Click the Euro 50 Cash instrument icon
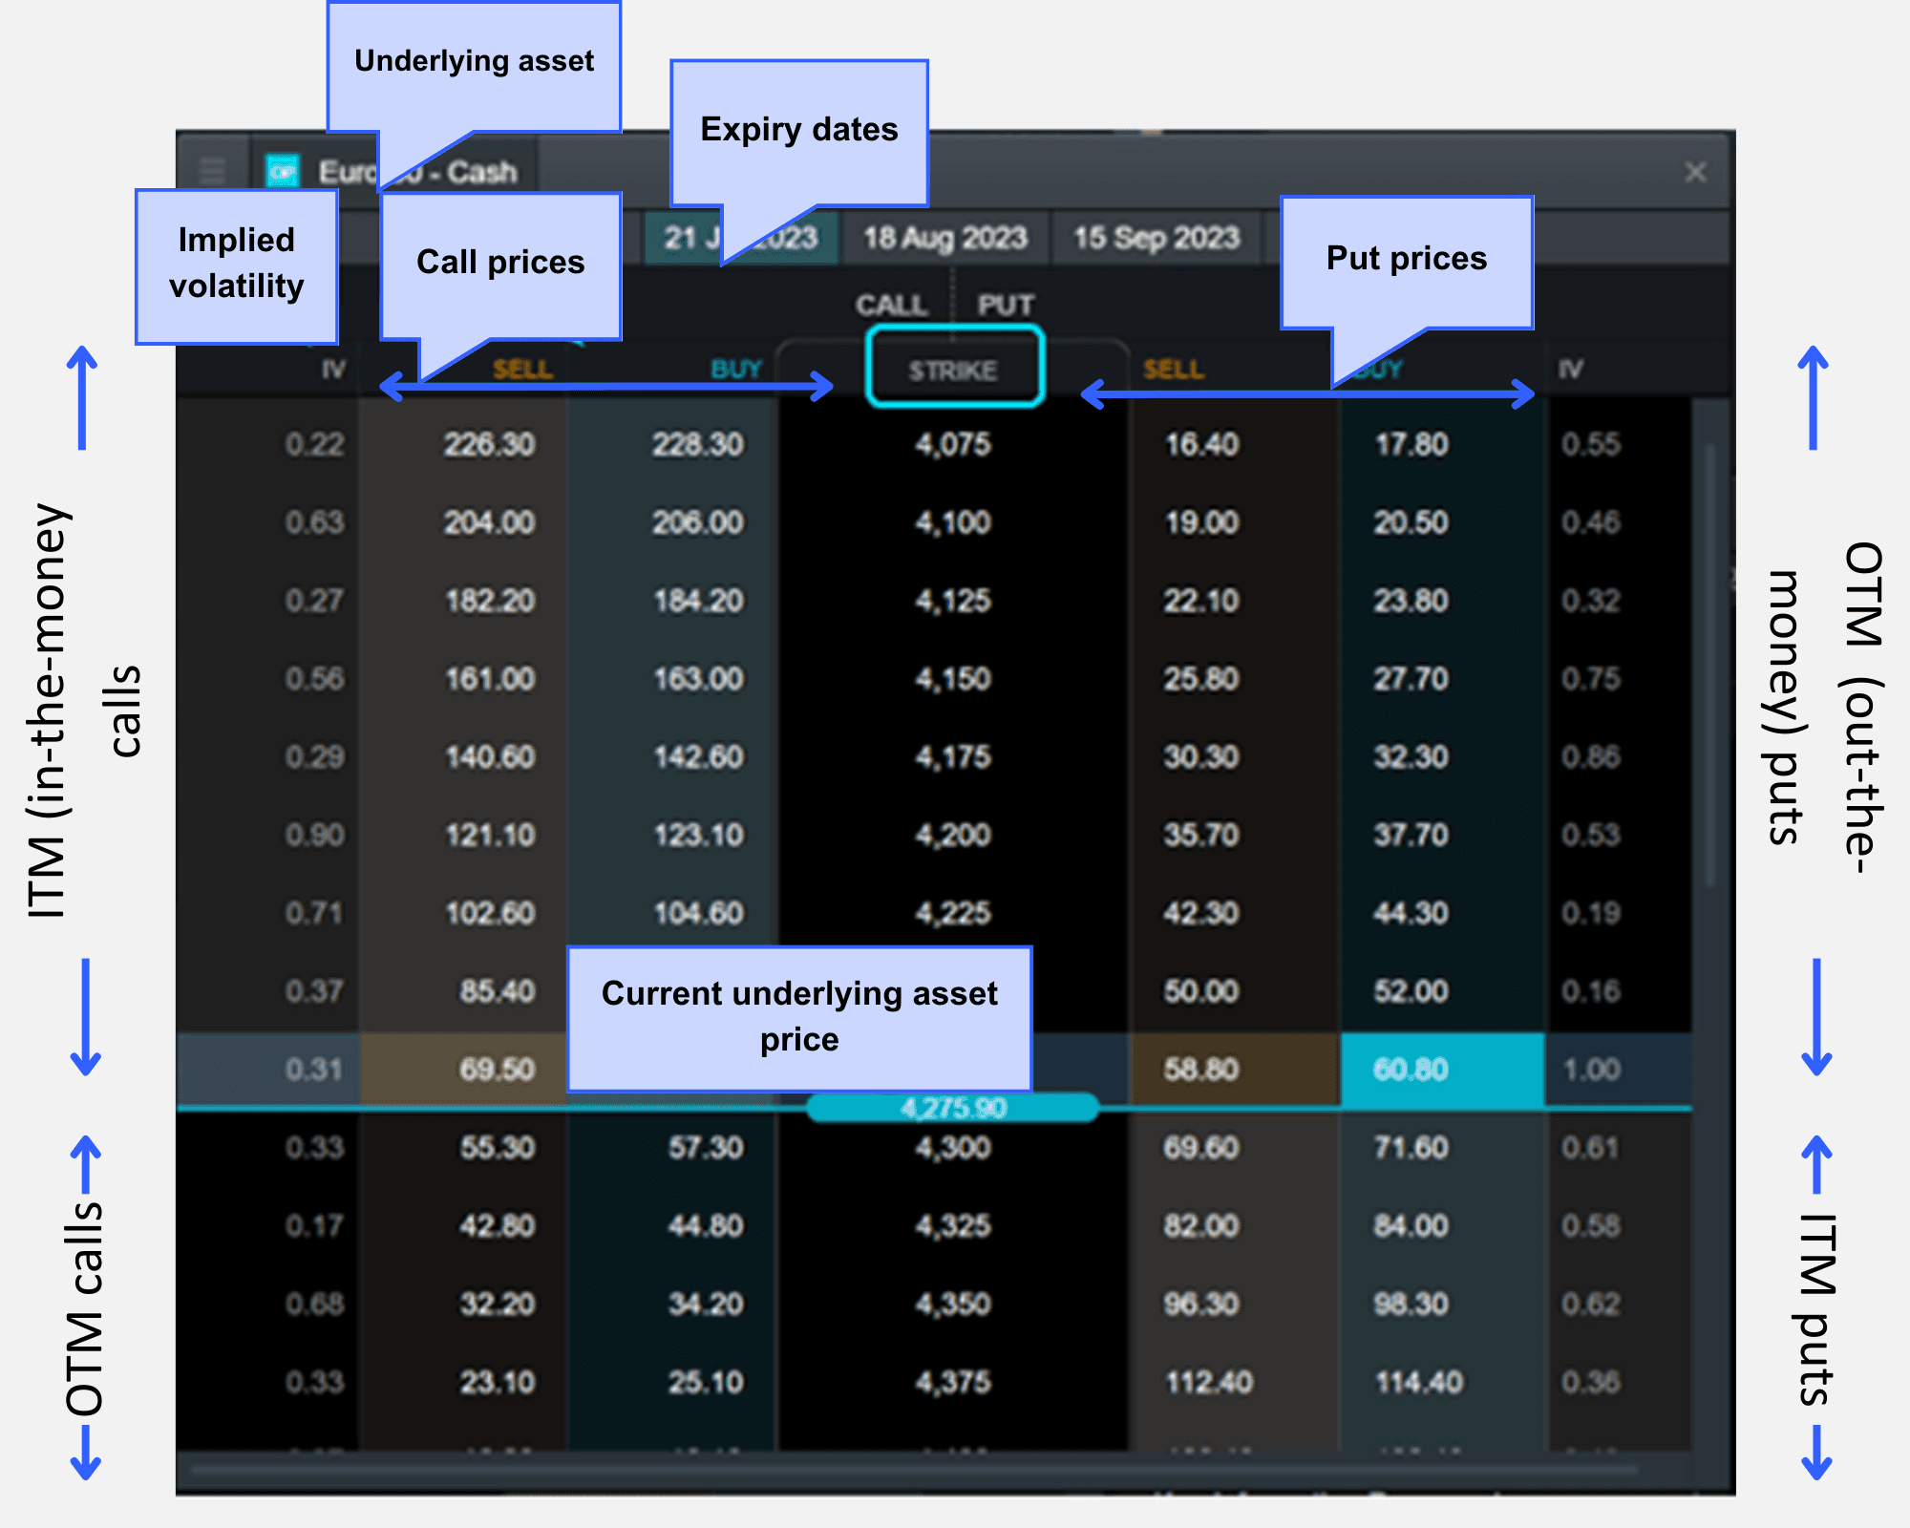Viewport: 1910px width, 1528px height. (x=282, y=172)
